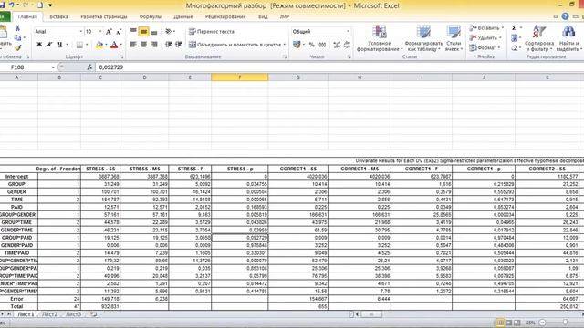The image size is (584, 328).
Task: Toggle italic К formatting
Action: (x=49, y=45)
